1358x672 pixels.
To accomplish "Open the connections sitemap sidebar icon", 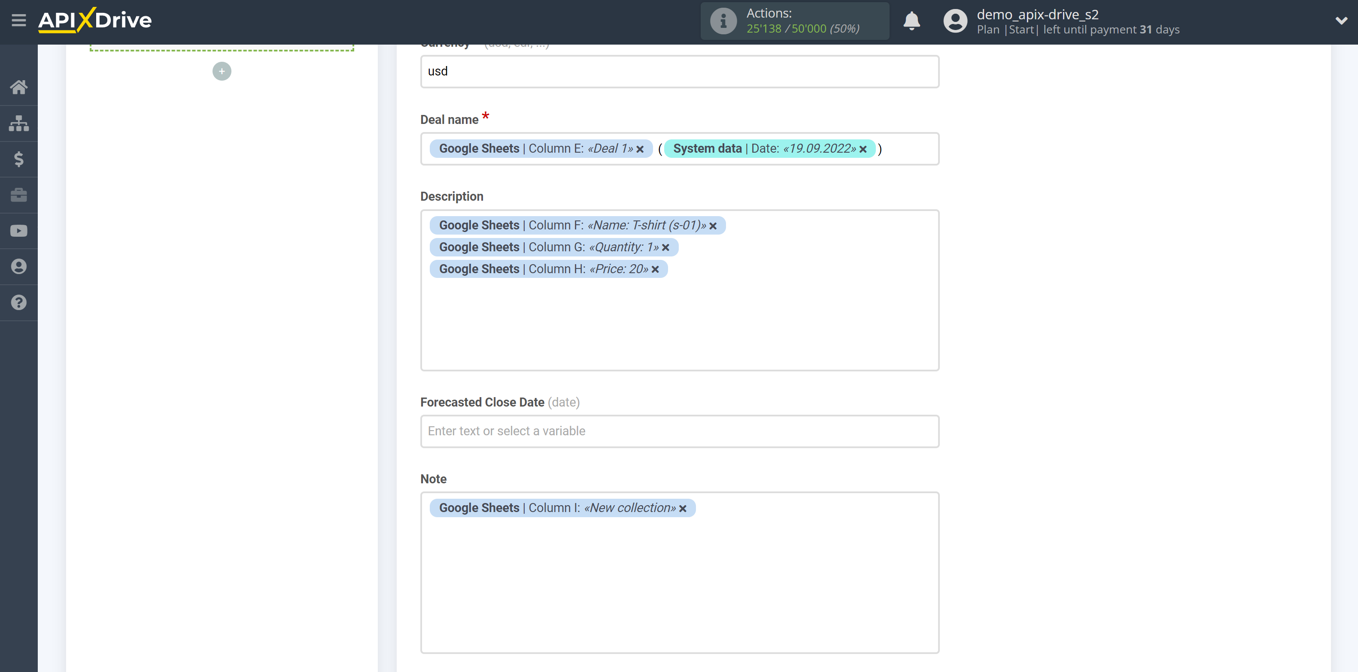I will 18,123.
